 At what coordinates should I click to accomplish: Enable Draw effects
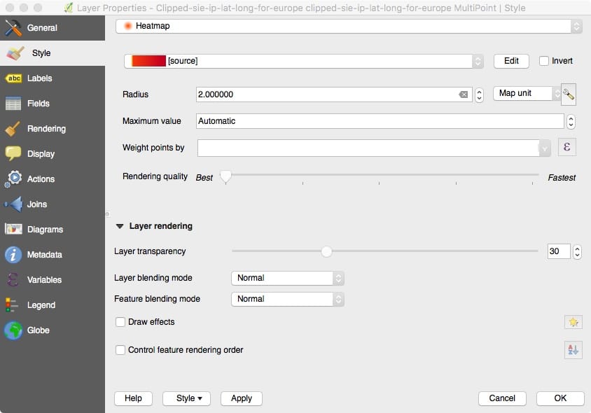[120, 322]
